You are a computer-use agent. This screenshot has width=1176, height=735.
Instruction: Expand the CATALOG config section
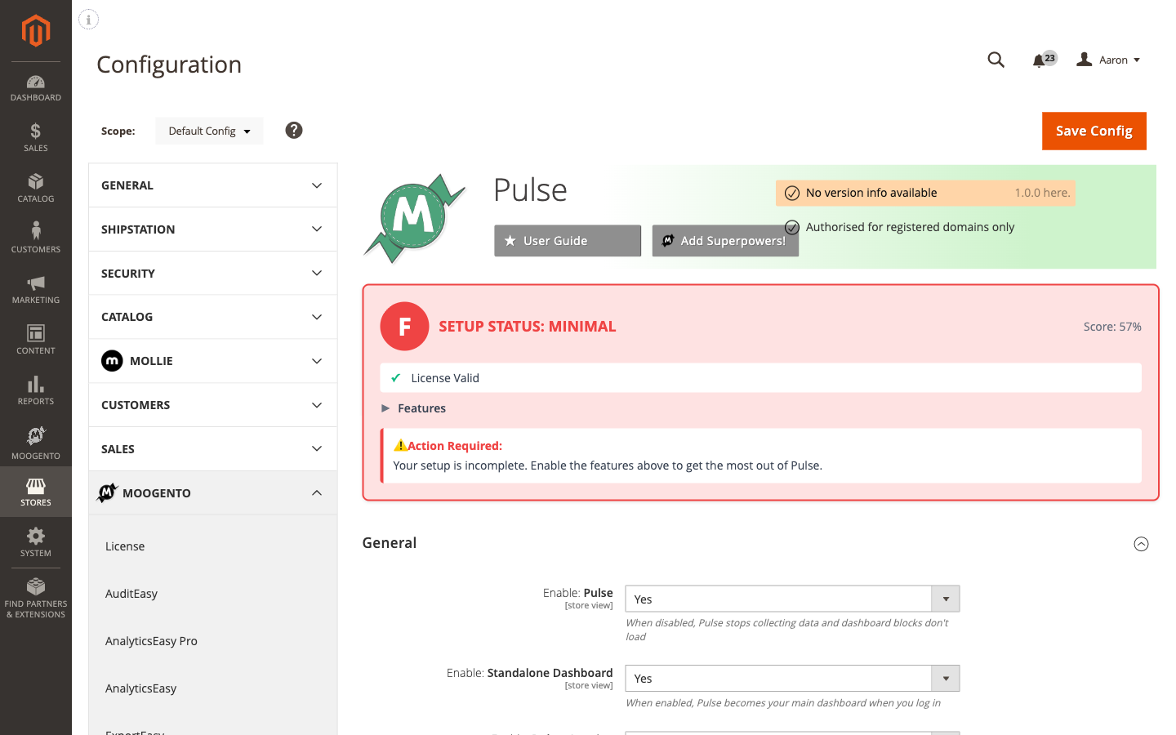coord(212,317)
